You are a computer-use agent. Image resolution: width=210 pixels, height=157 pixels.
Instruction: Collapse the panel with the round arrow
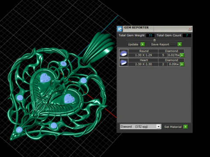(154, 40)
